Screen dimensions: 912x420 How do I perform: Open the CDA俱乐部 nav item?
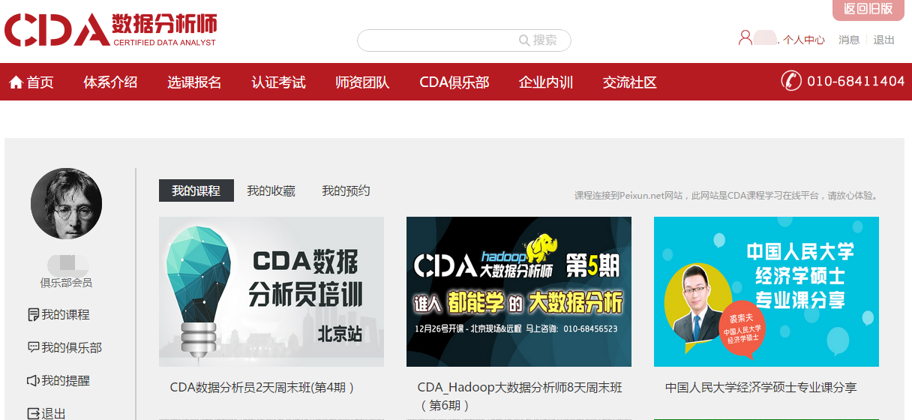click(x=454, y=82)
